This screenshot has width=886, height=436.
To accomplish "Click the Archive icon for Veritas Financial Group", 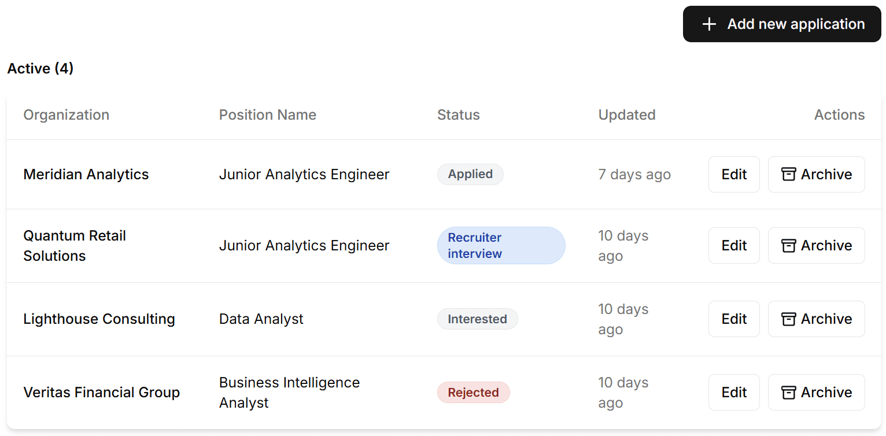I will 788,392.
